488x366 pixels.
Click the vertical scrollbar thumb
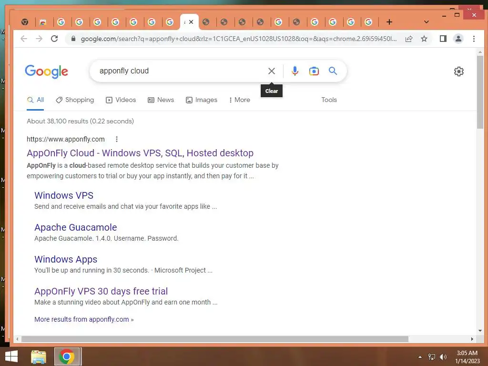pos(480,92)
